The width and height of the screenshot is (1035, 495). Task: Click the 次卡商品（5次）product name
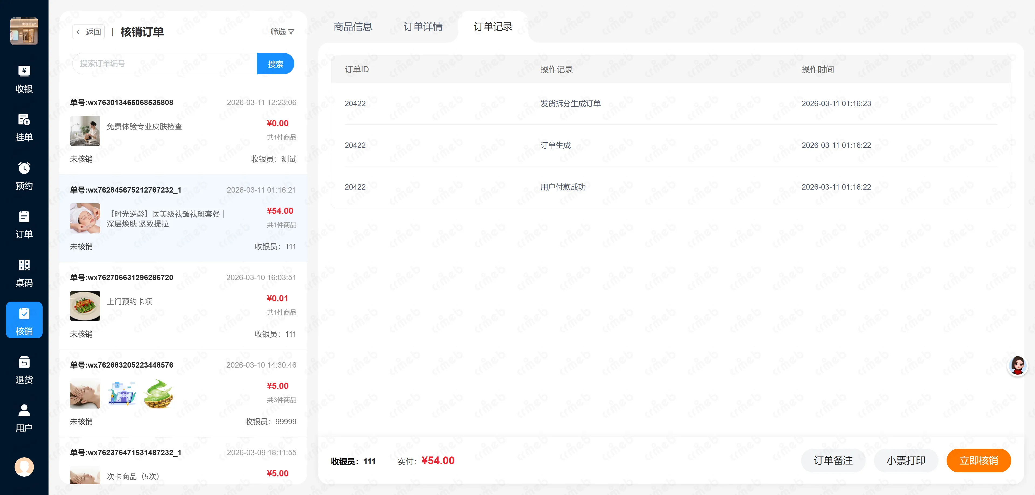pyautogui.click(x=135, y=476)
